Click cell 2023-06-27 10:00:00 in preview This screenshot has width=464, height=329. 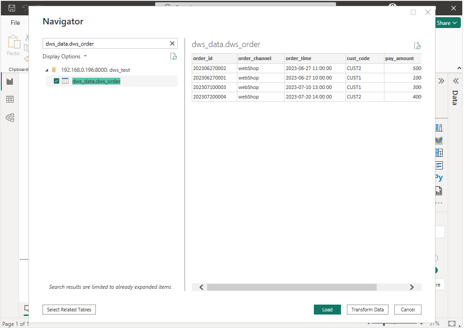[x=315, y=78]
